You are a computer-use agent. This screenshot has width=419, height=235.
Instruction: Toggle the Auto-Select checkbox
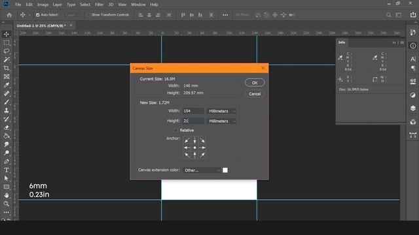pos(38,15)
